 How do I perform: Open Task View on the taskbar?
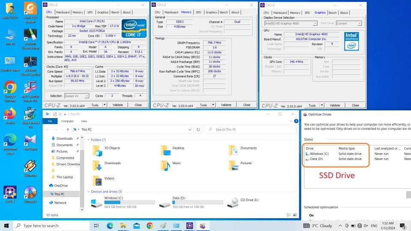coord(96,225)
